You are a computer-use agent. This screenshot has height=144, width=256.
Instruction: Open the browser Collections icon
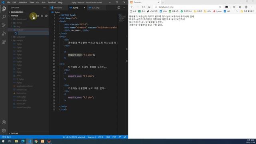240,7
